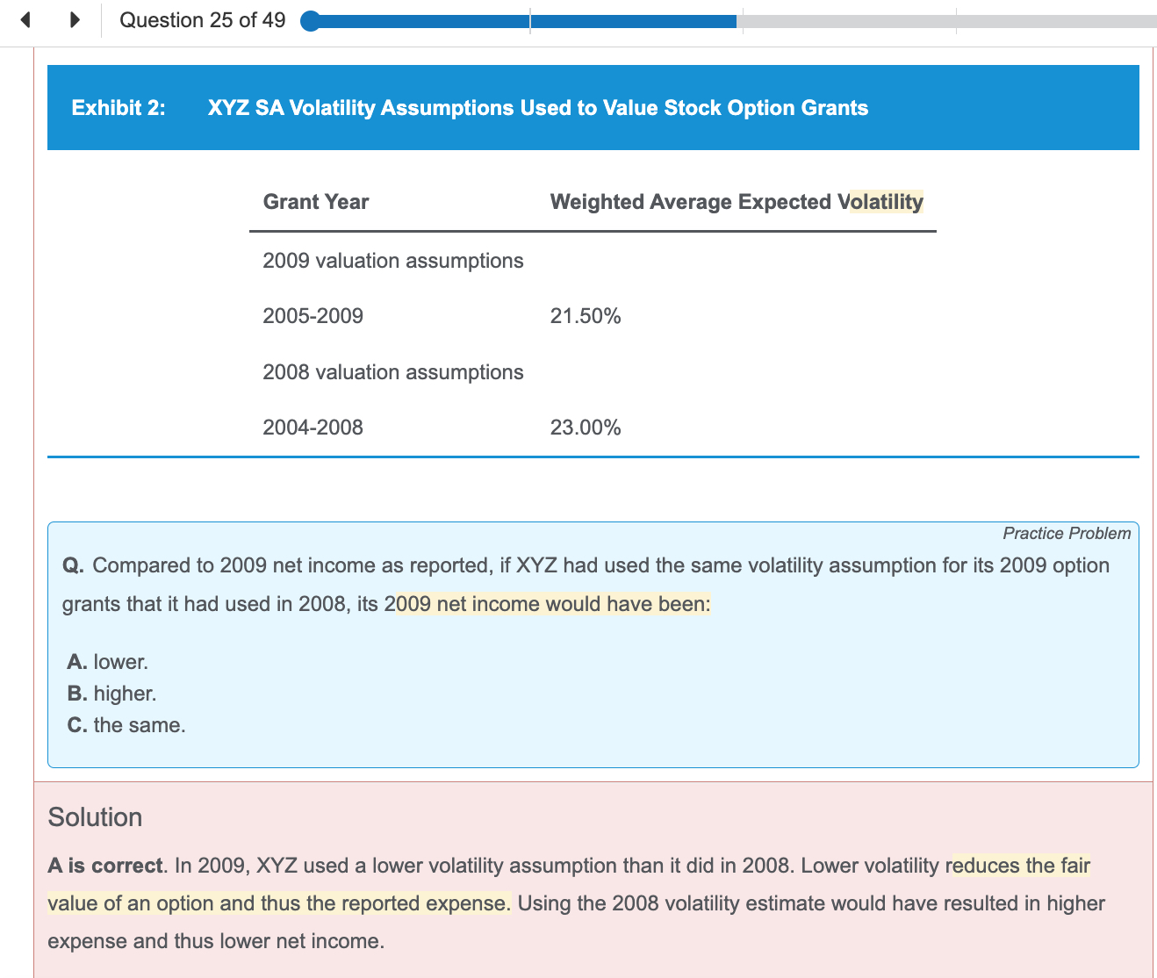Screen dimensions: 1157x978
Task: Pick answer C. the same
Action: 126,725
